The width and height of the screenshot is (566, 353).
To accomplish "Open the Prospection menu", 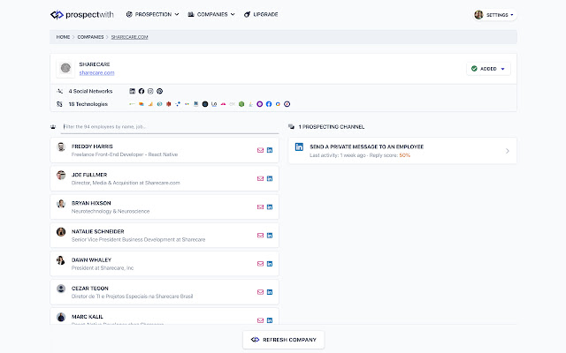I will [152, 14].
